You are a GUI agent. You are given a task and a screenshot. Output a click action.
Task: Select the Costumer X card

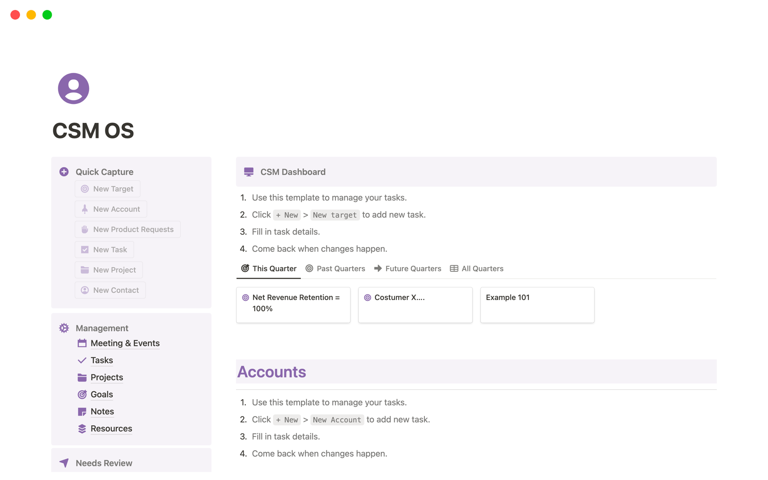pos(415,304)
